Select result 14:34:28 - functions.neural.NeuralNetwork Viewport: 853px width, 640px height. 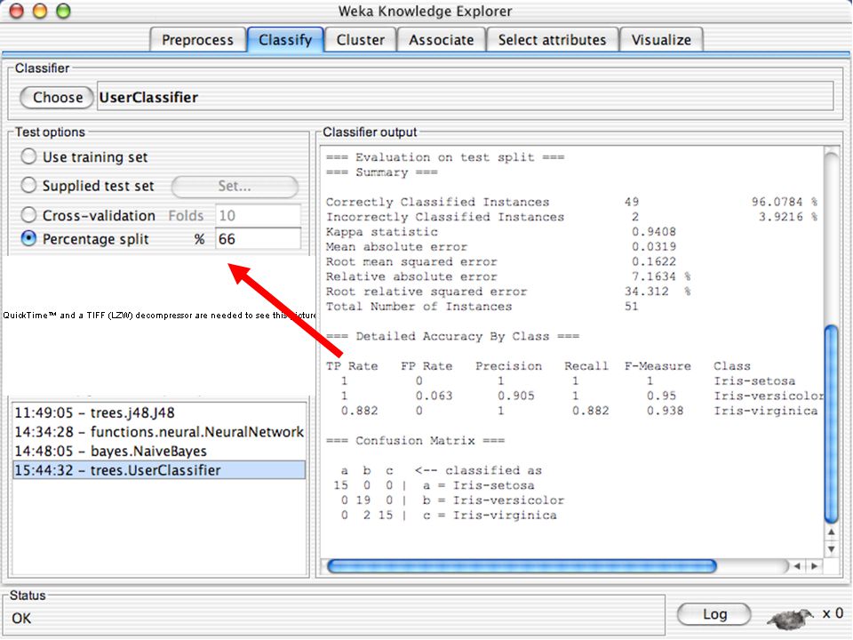pyautogui.click(x=159, y=432)
